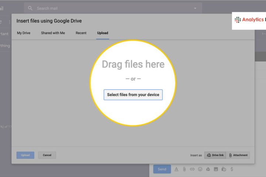Switch to the My Drive tab

[24, 33]
